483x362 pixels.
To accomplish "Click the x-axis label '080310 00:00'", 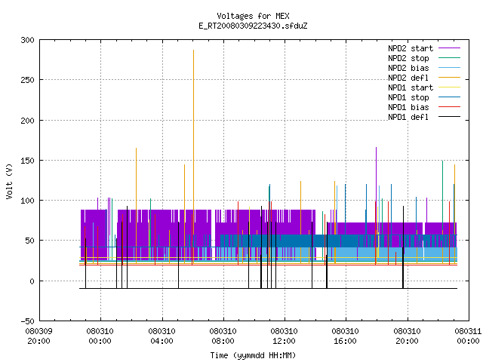I will [100, 336].
